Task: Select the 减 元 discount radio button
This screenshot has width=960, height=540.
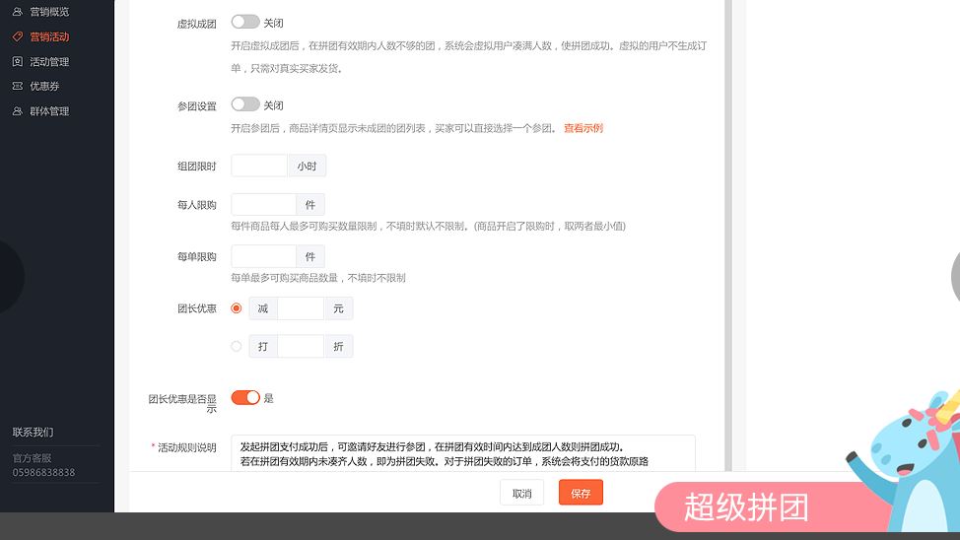Action: [x=237, y=308]
